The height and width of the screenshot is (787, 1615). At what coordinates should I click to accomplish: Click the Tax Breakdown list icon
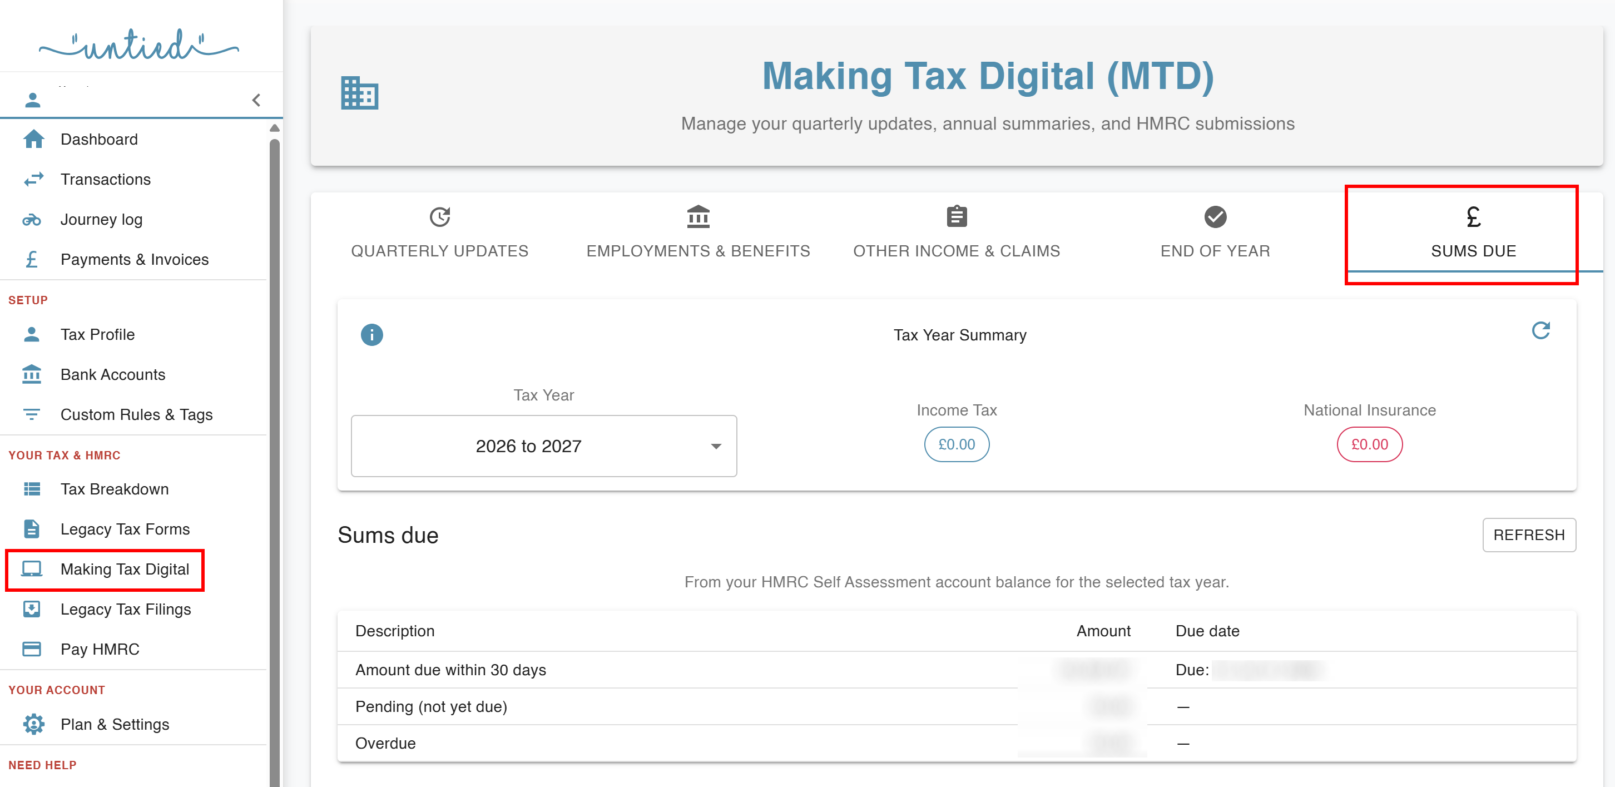[31, 489]
